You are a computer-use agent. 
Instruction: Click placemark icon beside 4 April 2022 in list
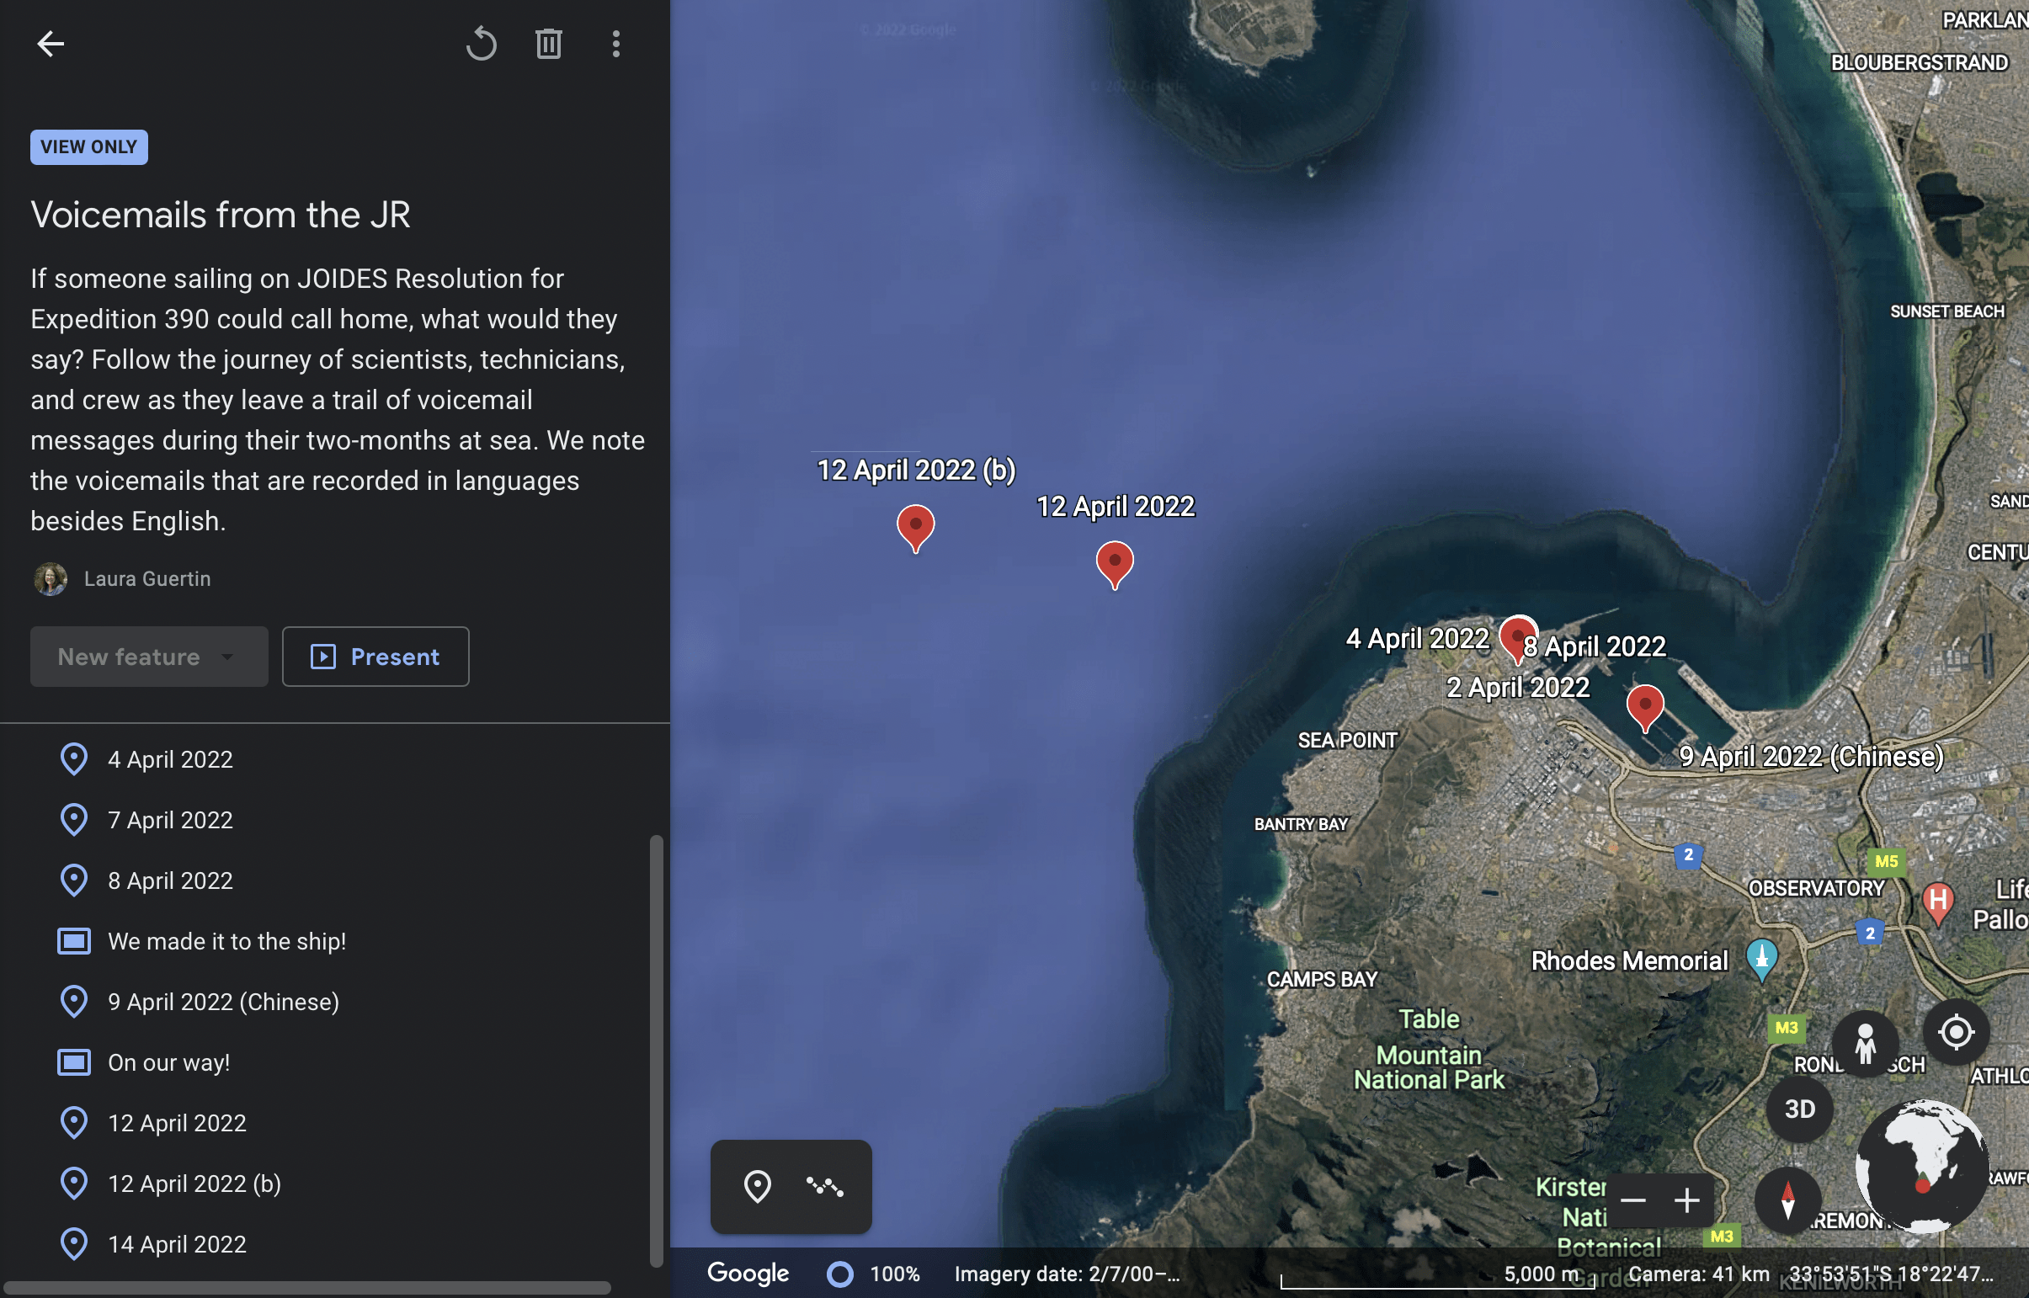tap(74, 759)
